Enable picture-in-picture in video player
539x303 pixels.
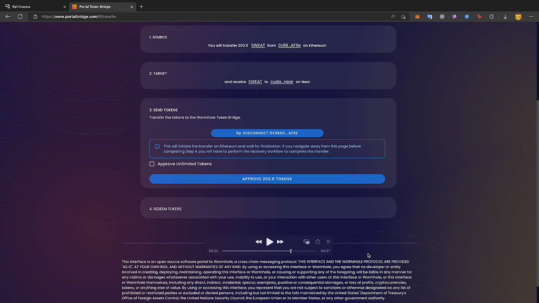306,242
